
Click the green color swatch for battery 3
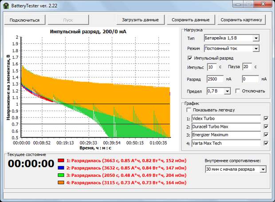(61, 175)
